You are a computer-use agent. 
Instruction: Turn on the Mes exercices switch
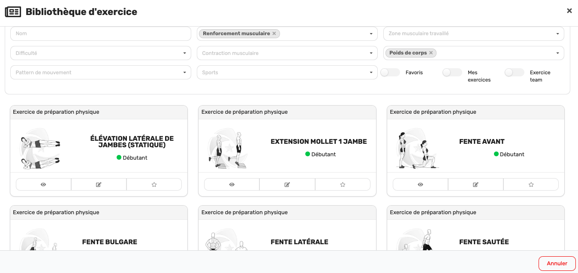click(x=452, y=73)
